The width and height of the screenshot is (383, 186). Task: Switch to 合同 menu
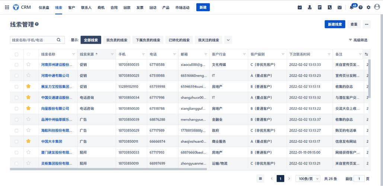(x=114, y=7)
